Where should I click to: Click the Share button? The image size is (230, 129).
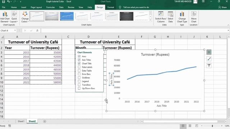click(x=222, y=7)
